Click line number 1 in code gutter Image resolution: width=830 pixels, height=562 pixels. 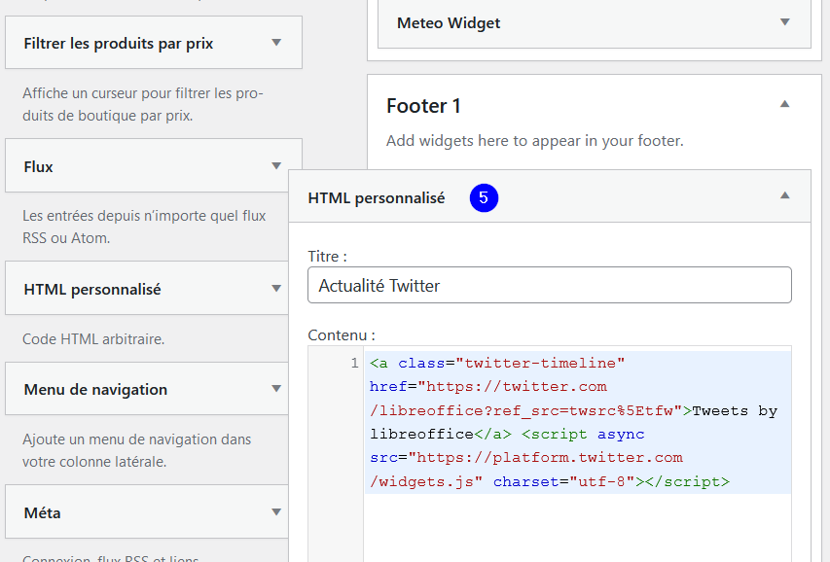(354, 363)
